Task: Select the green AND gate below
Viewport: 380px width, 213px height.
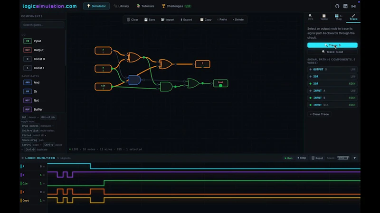Action: 166,87
